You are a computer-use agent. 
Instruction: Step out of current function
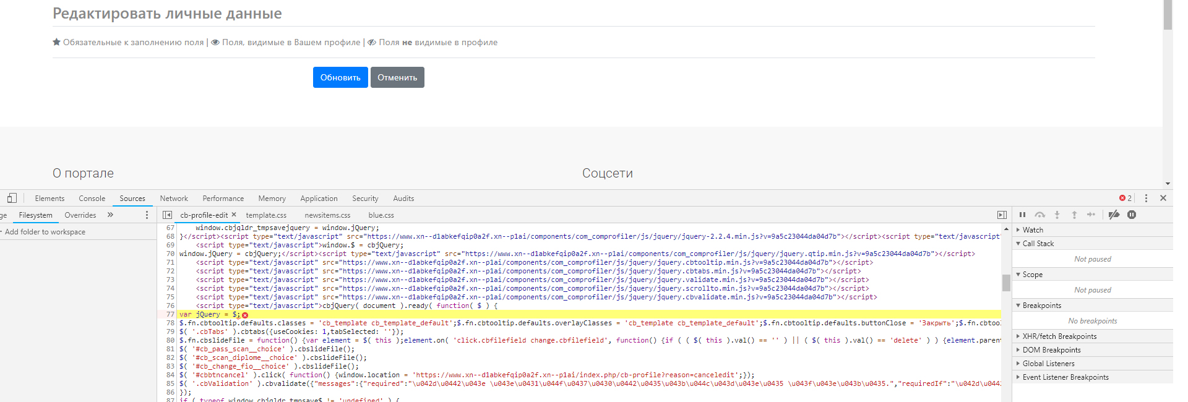click(x=1074, y=215)
